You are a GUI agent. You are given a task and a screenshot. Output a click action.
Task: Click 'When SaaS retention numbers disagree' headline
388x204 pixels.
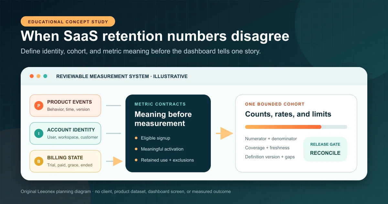click(155, 36)
